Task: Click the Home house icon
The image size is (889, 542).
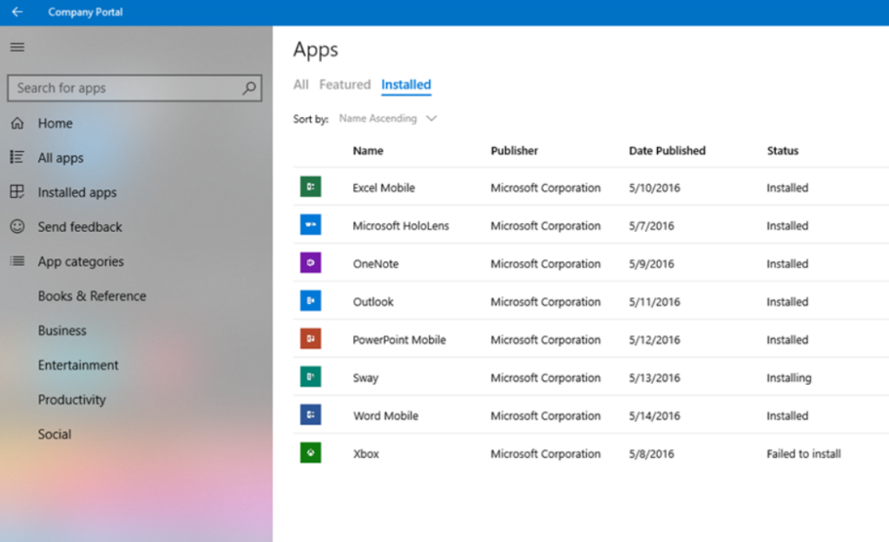Action: pos(17,123)
